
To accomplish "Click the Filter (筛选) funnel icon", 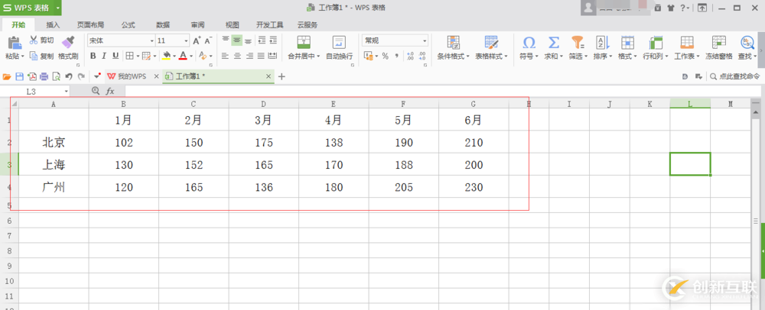I will [578, 43].
